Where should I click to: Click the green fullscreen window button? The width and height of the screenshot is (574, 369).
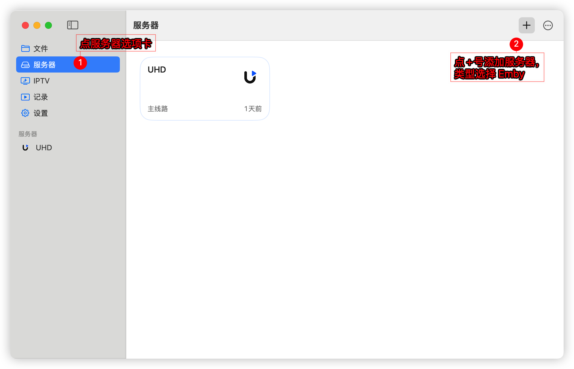point(48,25)
